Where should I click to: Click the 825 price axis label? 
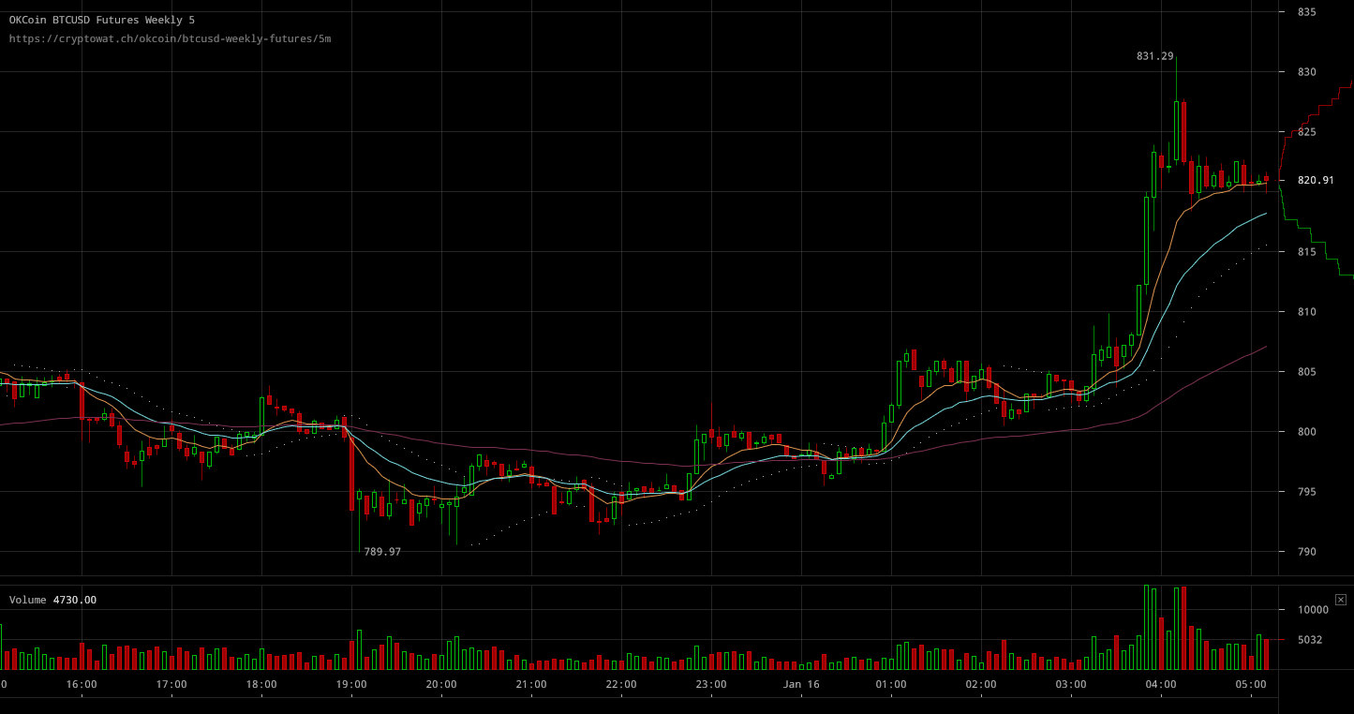1307,132
